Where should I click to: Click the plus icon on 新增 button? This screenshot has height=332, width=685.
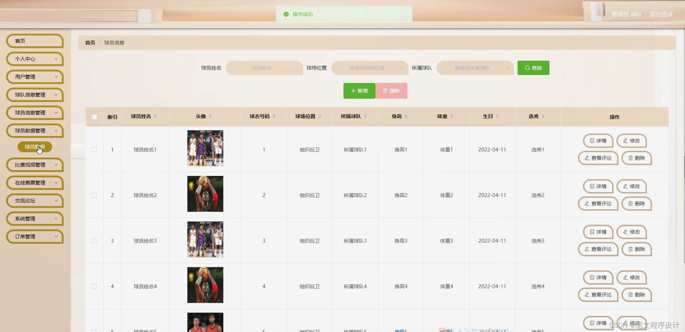tap(353, 90)
